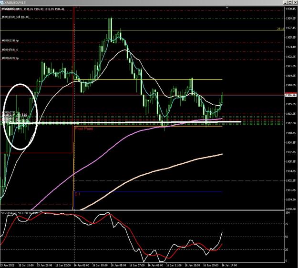
Task: Click price scale value 1925.65
Action: coord(291,38)
